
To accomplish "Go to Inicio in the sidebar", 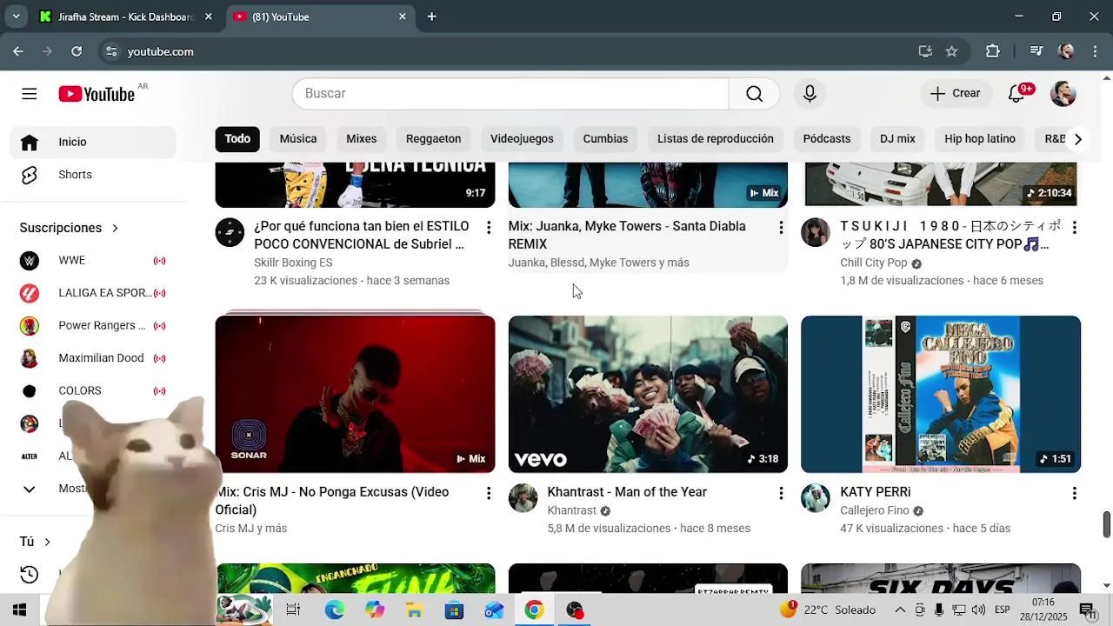I will click(93, 143).
